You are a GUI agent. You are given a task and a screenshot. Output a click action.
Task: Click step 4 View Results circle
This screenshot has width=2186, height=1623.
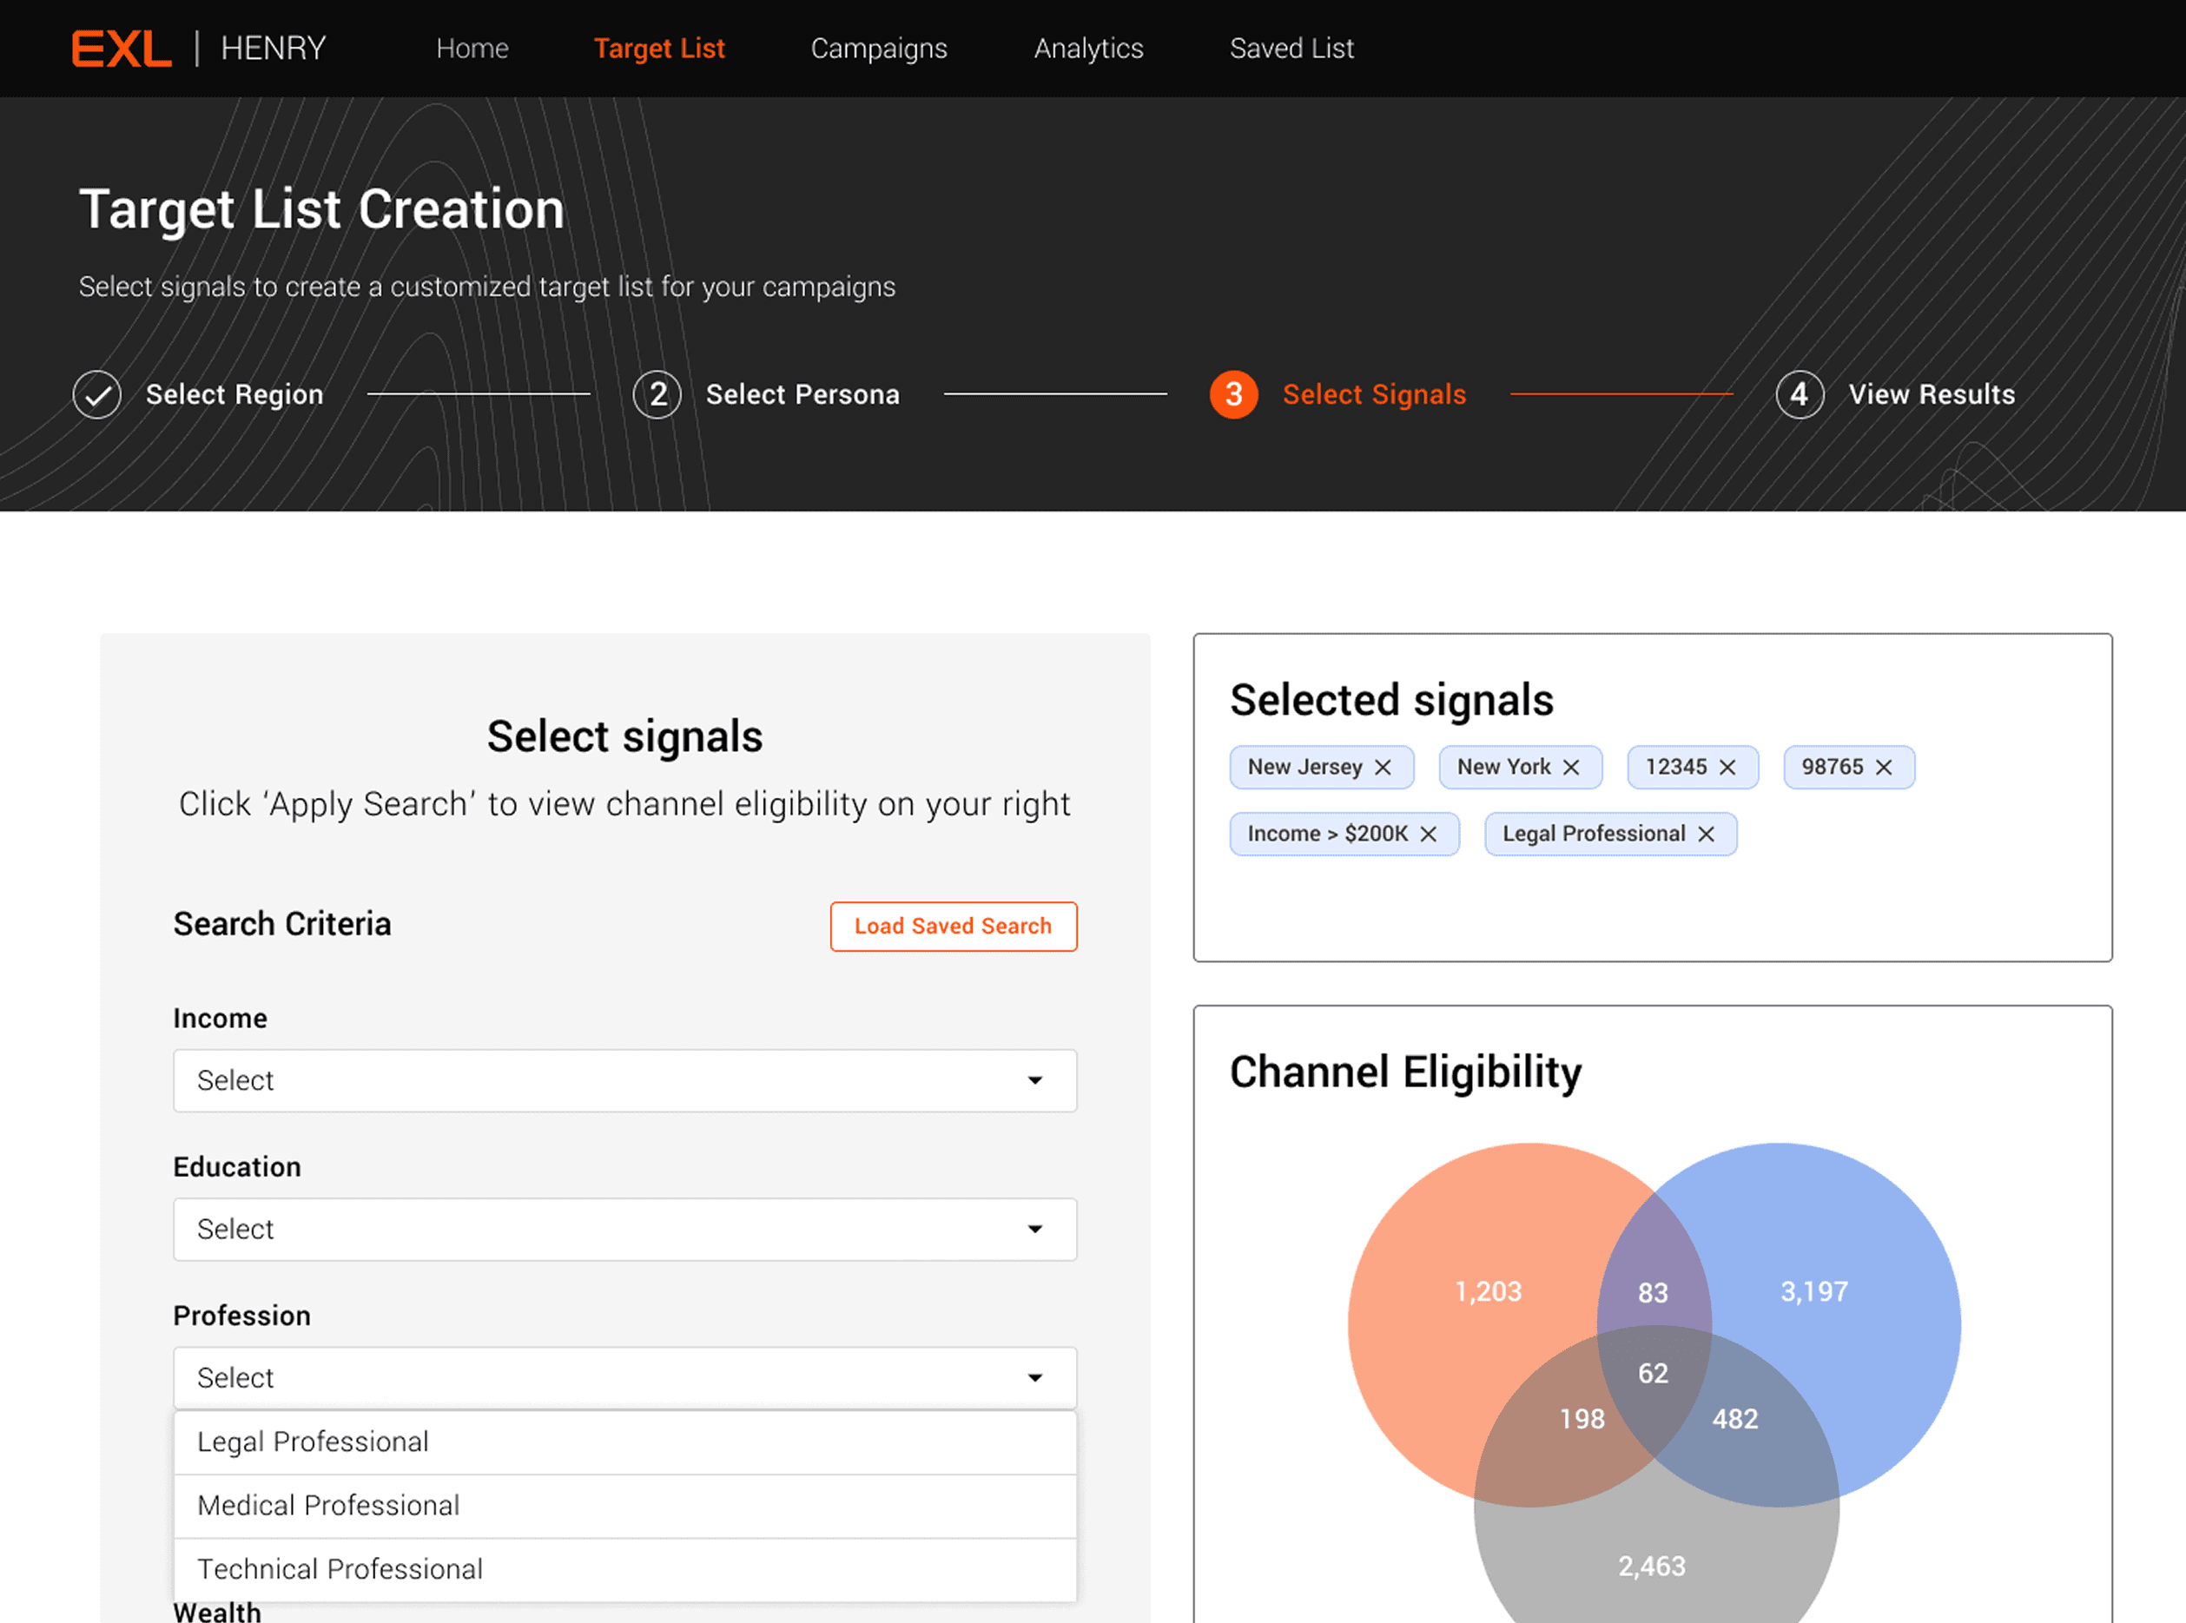1800,395
